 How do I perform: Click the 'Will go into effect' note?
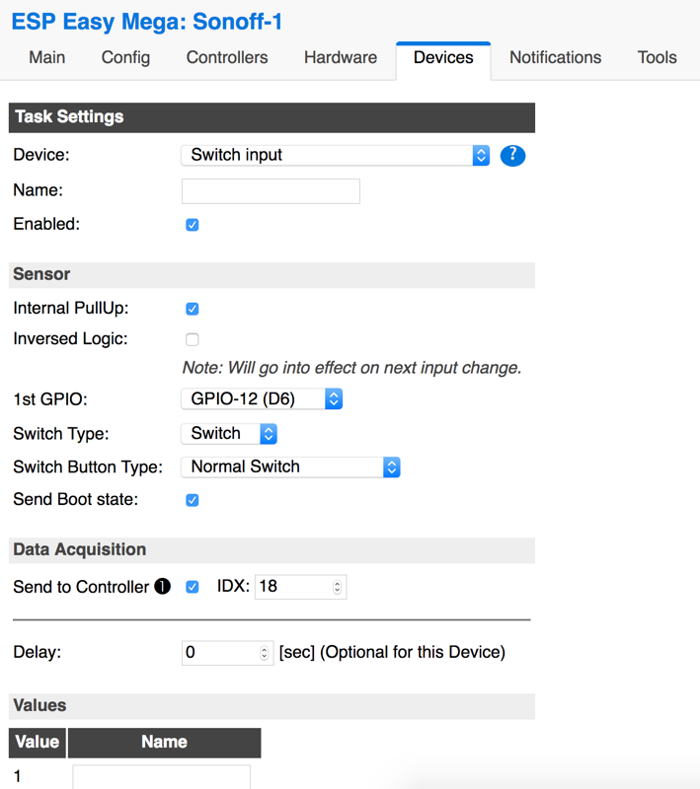tap(351, 368)
